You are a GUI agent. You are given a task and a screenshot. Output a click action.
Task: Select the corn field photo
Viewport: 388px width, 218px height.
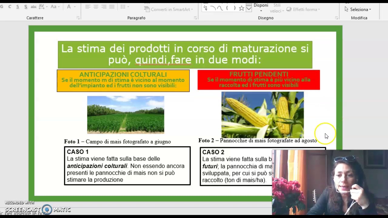coord(125,115)
